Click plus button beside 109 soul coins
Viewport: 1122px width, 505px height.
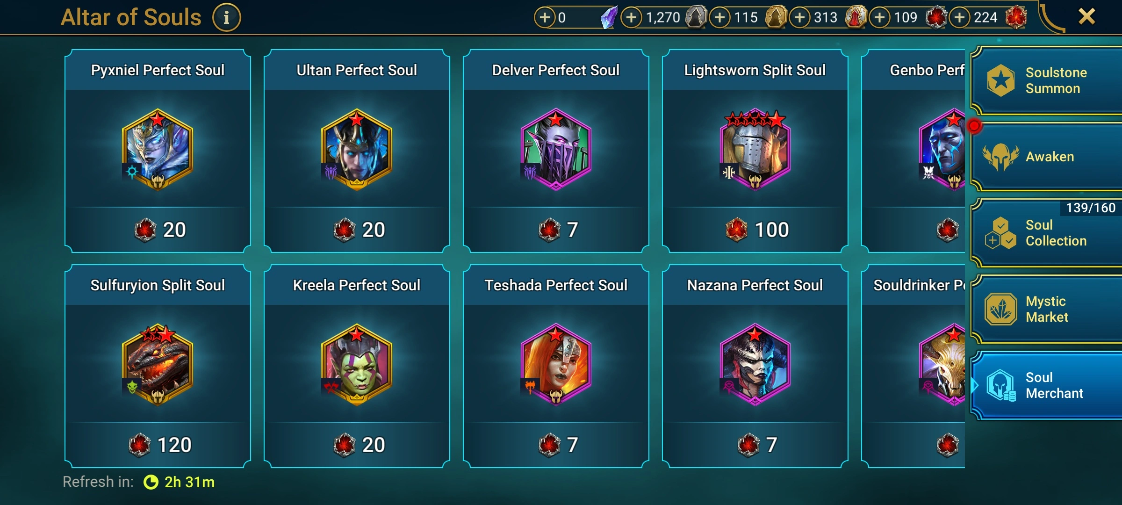click(880, 18)
